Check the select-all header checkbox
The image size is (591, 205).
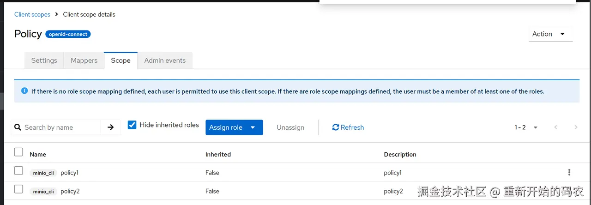[x=18, y=152]
